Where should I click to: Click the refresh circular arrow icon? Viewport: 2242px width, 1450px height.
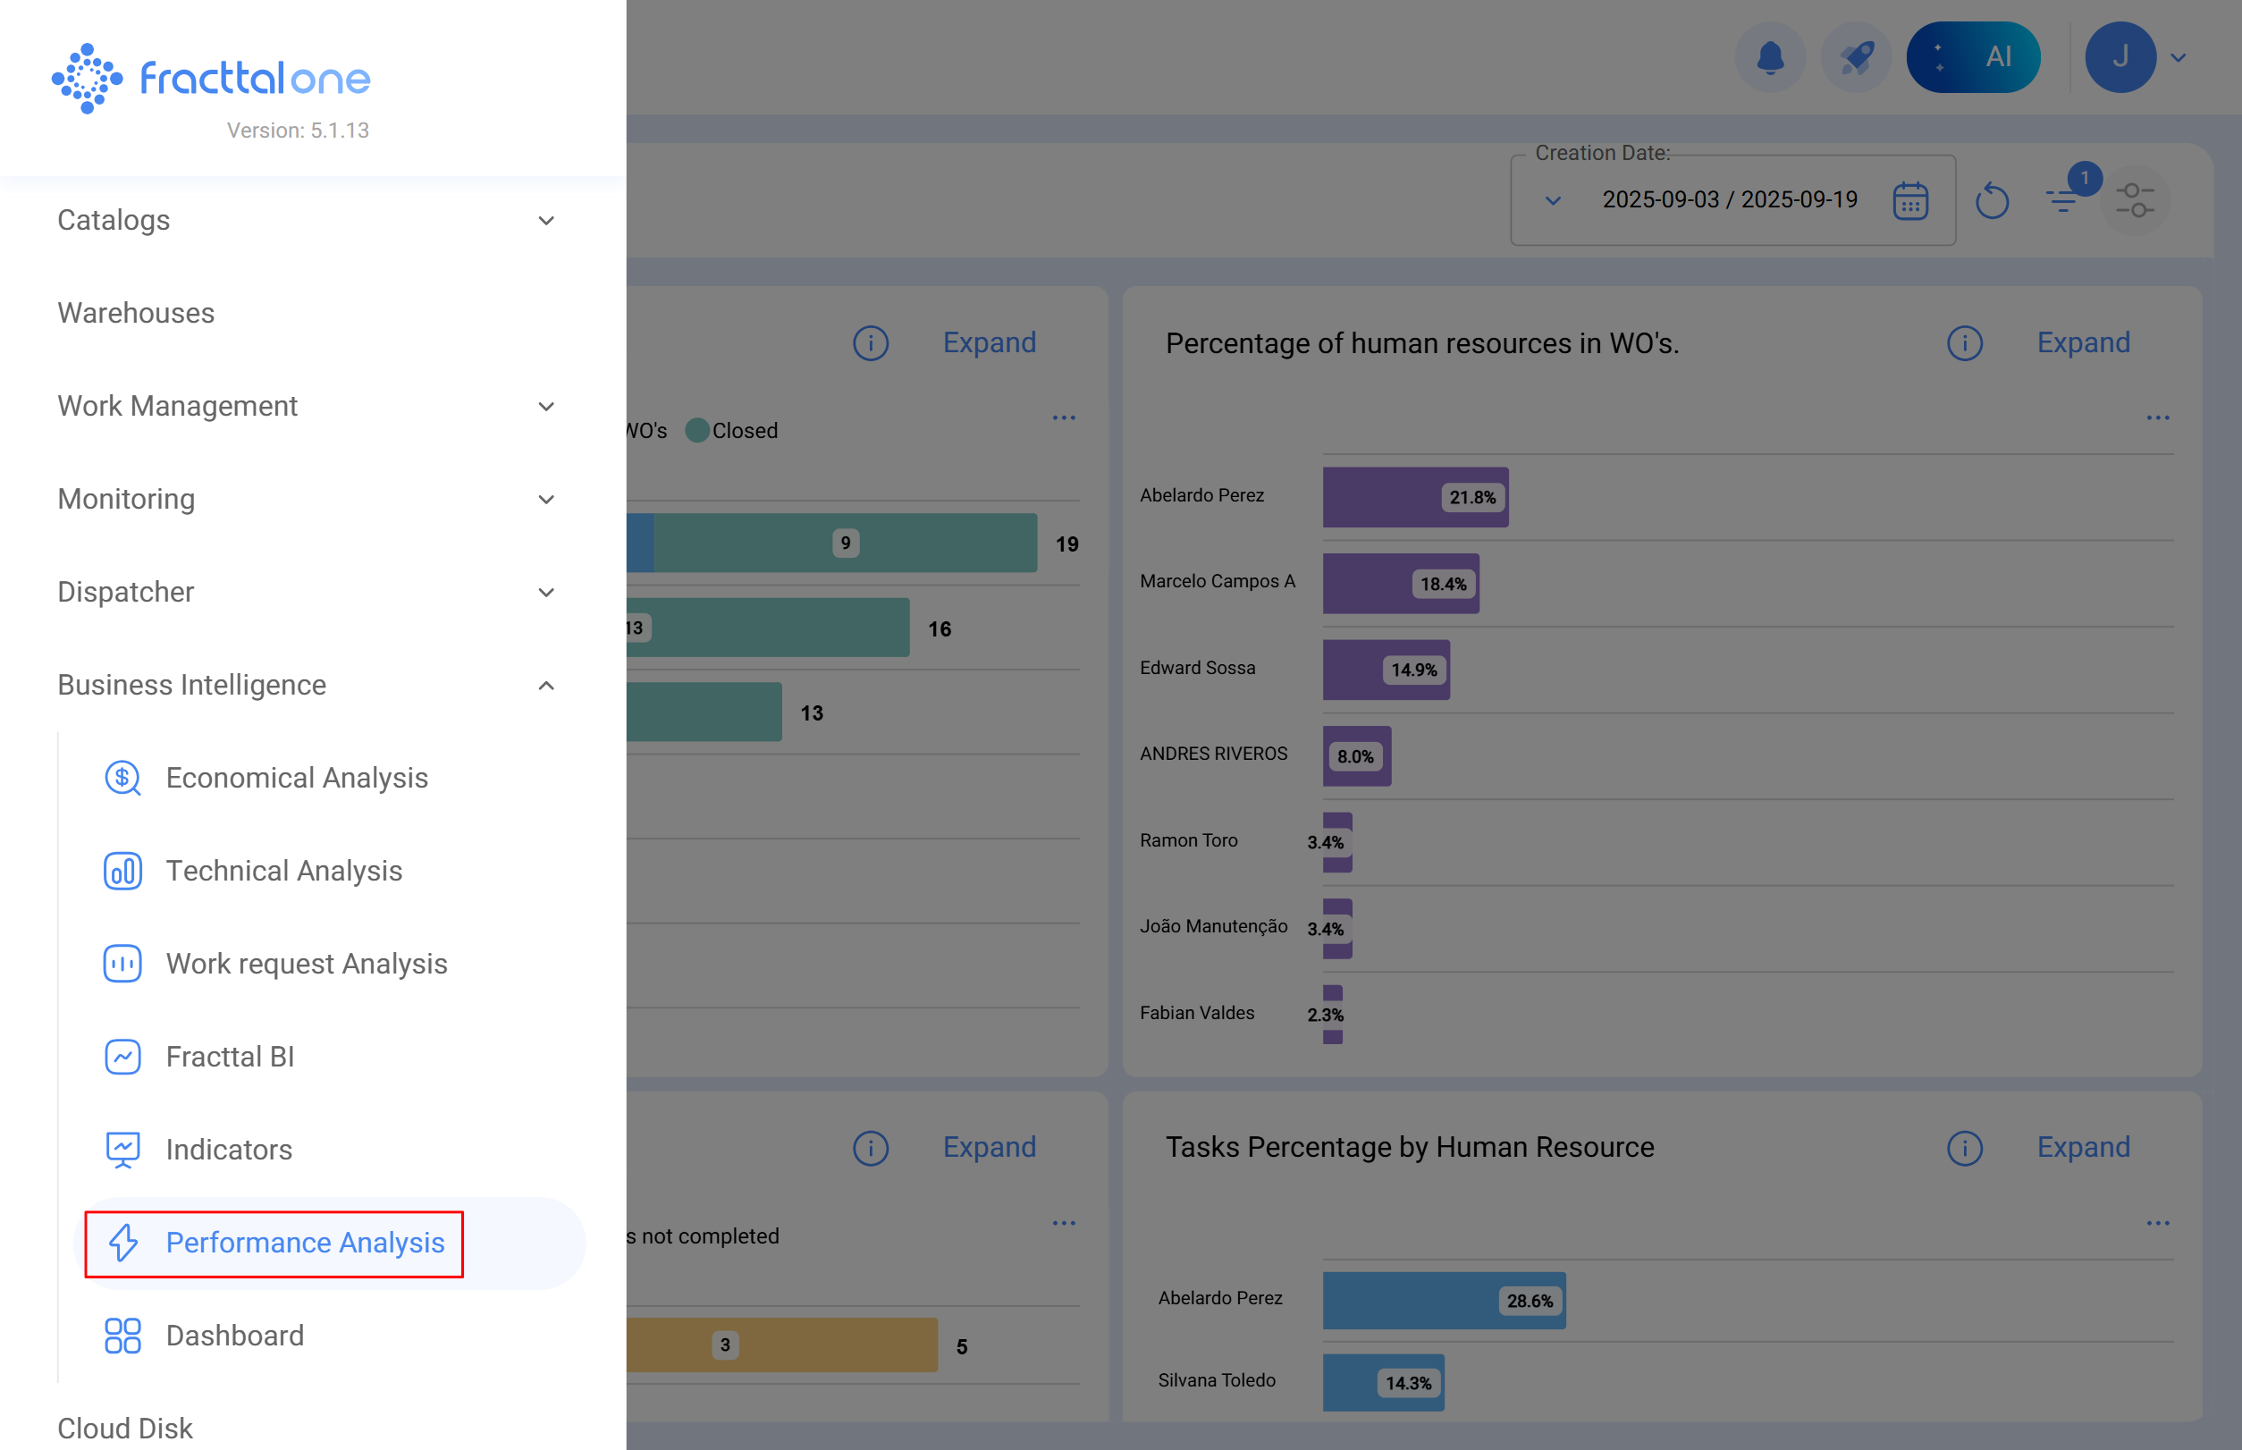coord(1992,200)
